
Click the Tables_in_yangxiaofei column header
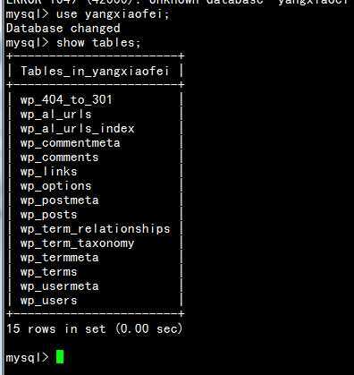95,72
